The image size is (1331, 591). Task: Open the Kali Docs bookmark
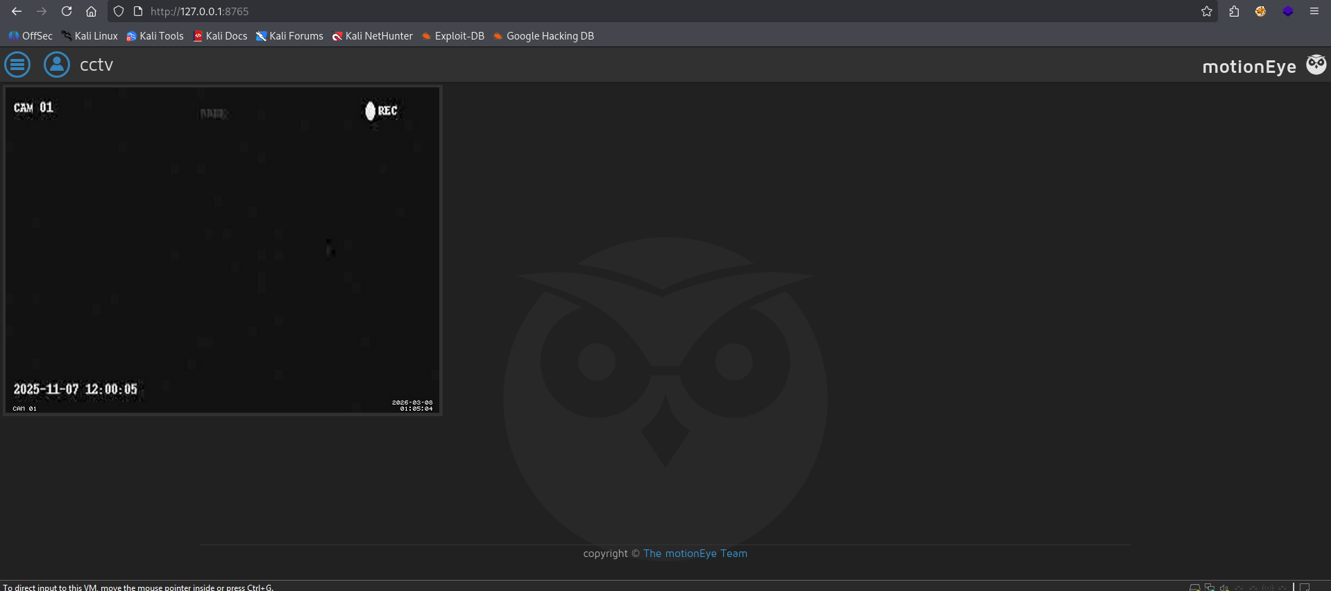pyautogui.click(x=220, y=36)
